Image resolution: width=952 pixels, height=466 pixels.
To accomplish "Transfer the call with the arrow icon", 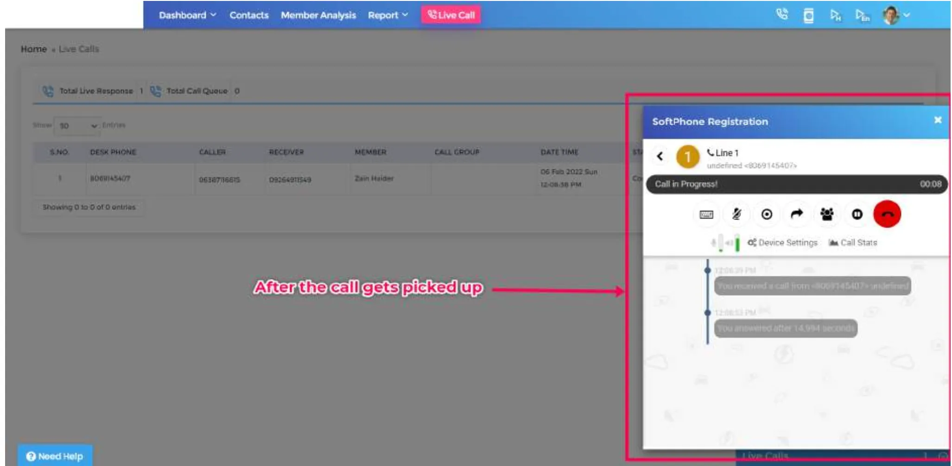I will (x=797, y=214).
